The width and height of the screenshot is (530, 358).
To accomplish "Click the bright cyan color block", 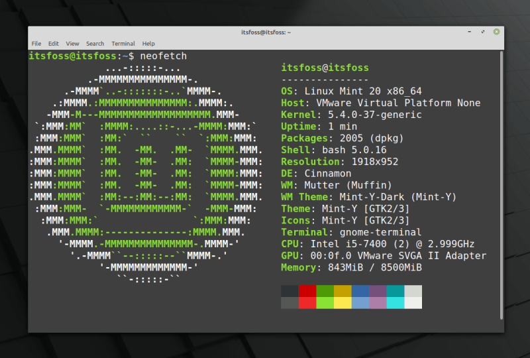I will point(396,303).
